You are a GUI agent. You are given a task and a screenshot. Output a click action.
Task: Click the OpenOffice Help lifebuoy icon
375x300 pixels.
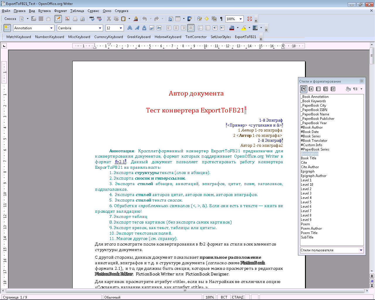tap(250, 19)
